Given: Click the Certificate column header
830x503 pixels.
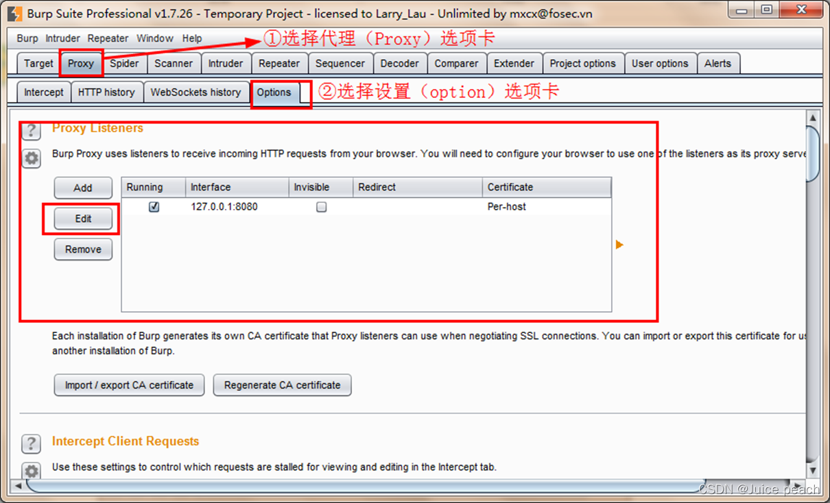Looking at the screenshot, I should 547,187.
